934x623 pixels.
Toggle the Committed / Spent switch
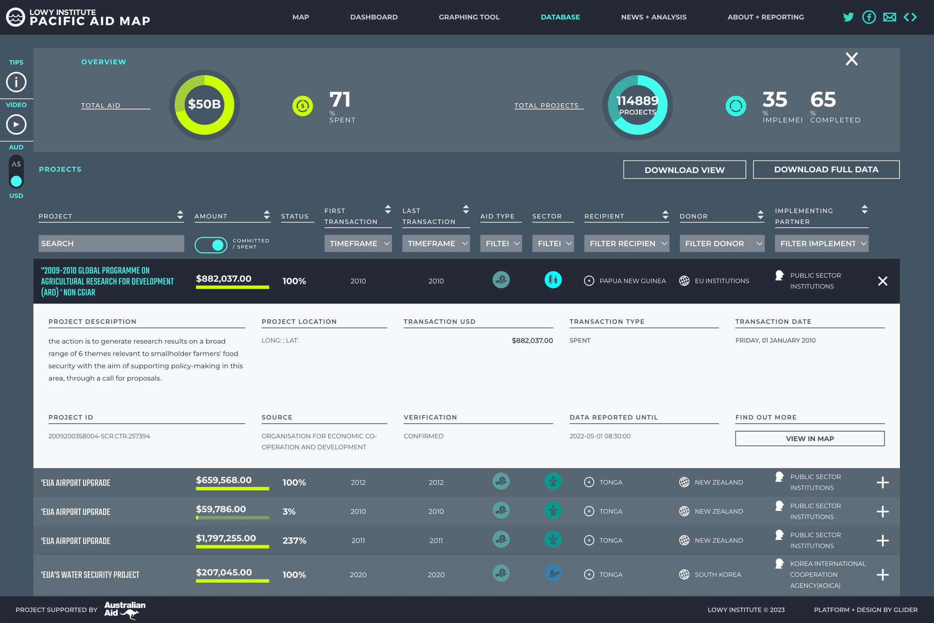(211, 245)
